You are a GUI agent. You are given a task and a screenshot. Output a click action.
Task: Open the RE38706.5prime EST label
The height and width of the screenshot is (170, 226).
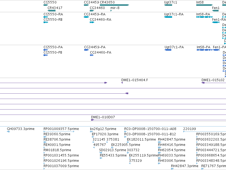(57, 140)
